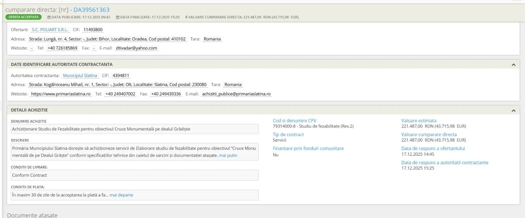Image resolution: width=525 pixels, height=218 pixels.
Task: Click the 'Cod si denumire CPV' label
Action: pos(294,121)
